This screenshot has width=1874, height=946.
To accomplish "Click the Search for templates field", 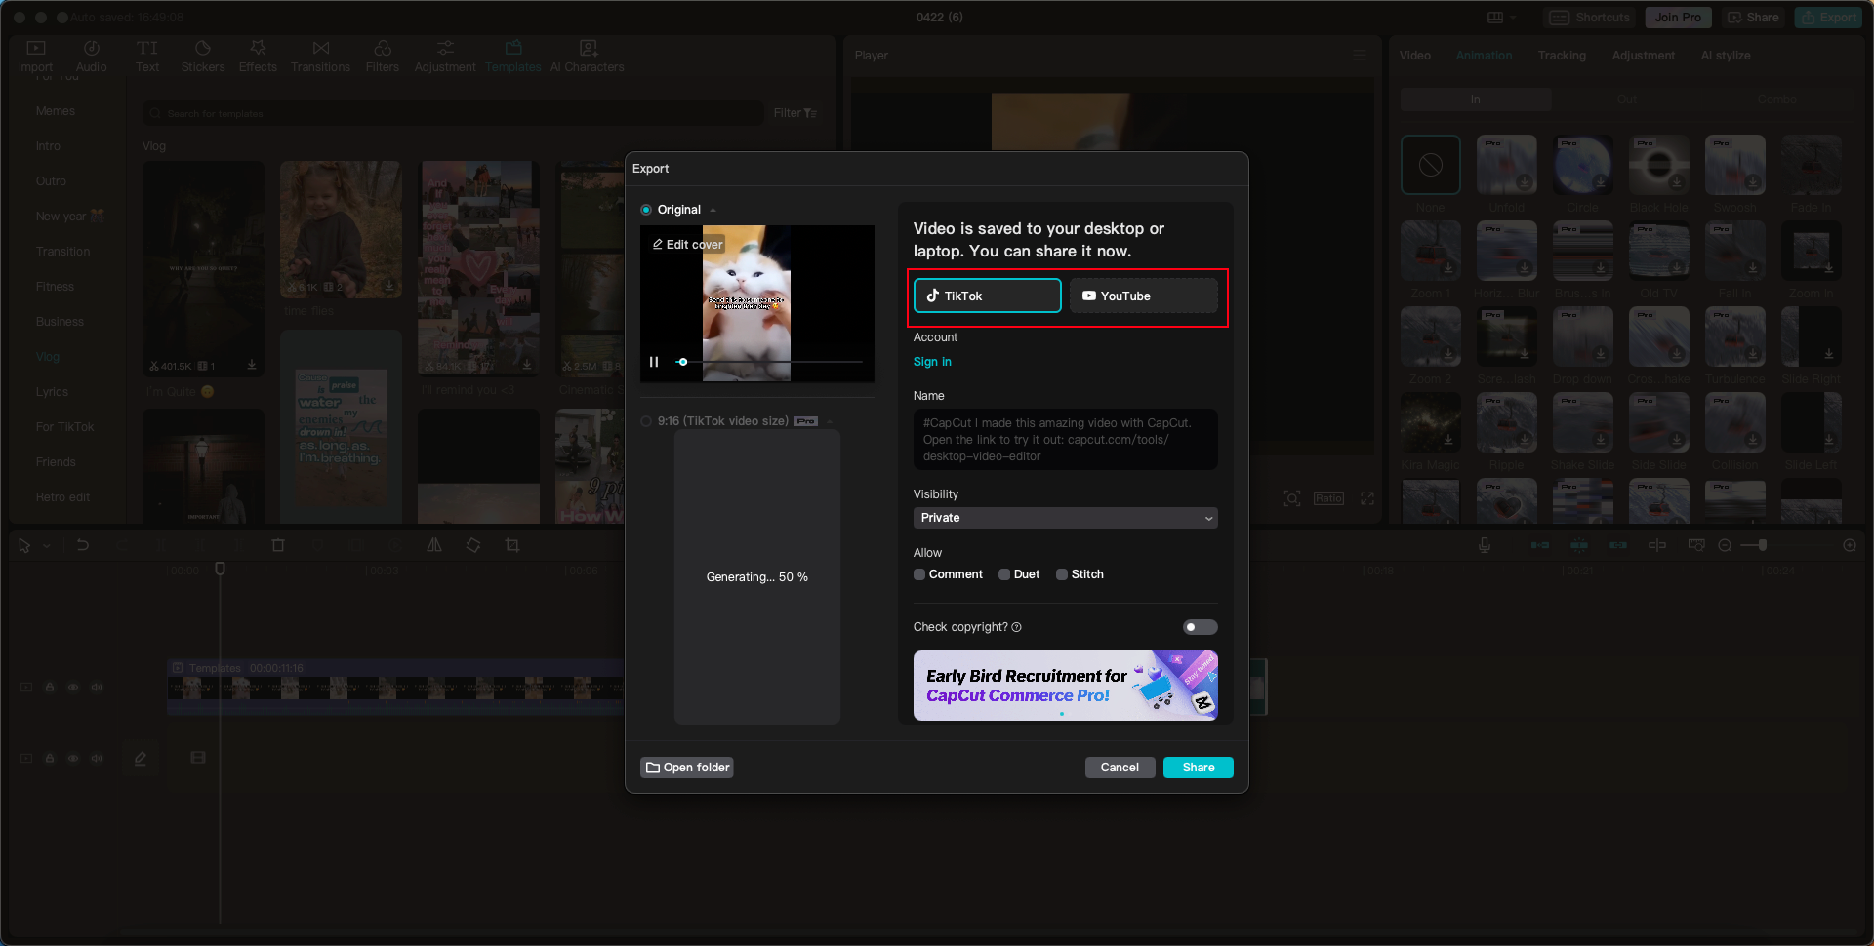I will [454, 114].
